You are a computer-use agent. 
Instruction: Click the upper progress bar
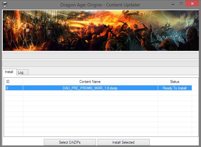point(101,56)
